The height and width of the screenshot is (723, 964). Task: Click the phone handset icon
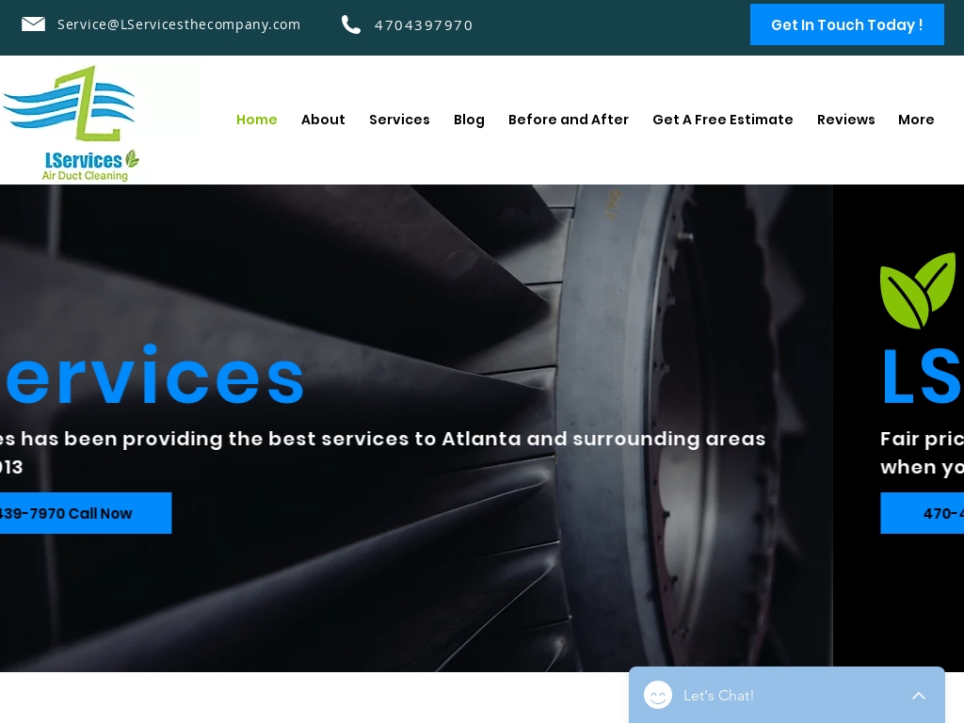[x=351, y=24]
